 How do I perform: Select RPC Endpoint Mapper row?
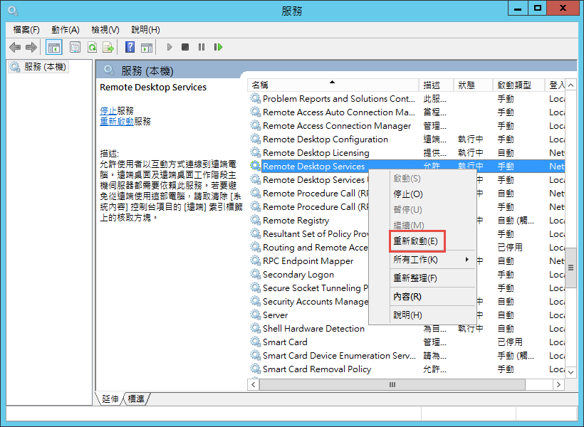pos(308,261)
